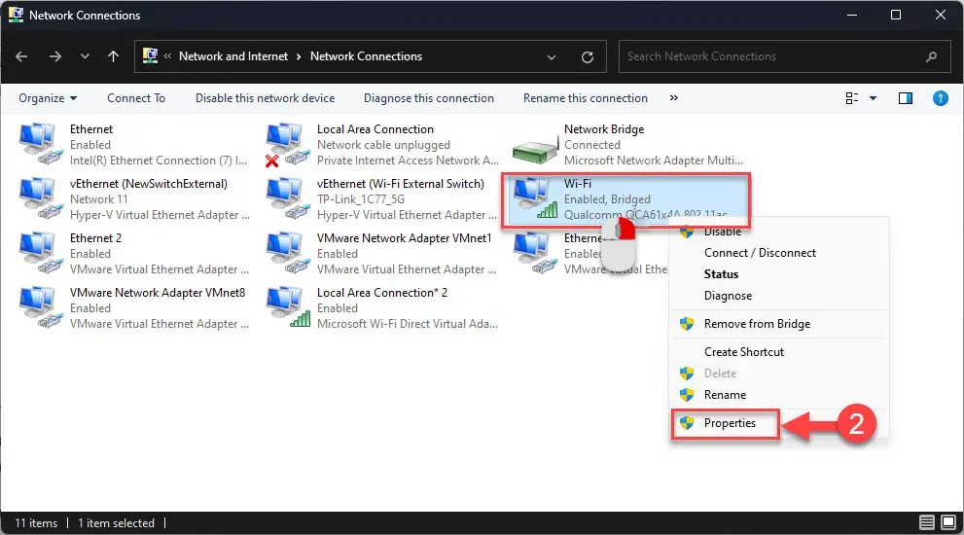Expand the change view options dropdown
The height and width of the screenshot is (535, 964).
point(873,98)
